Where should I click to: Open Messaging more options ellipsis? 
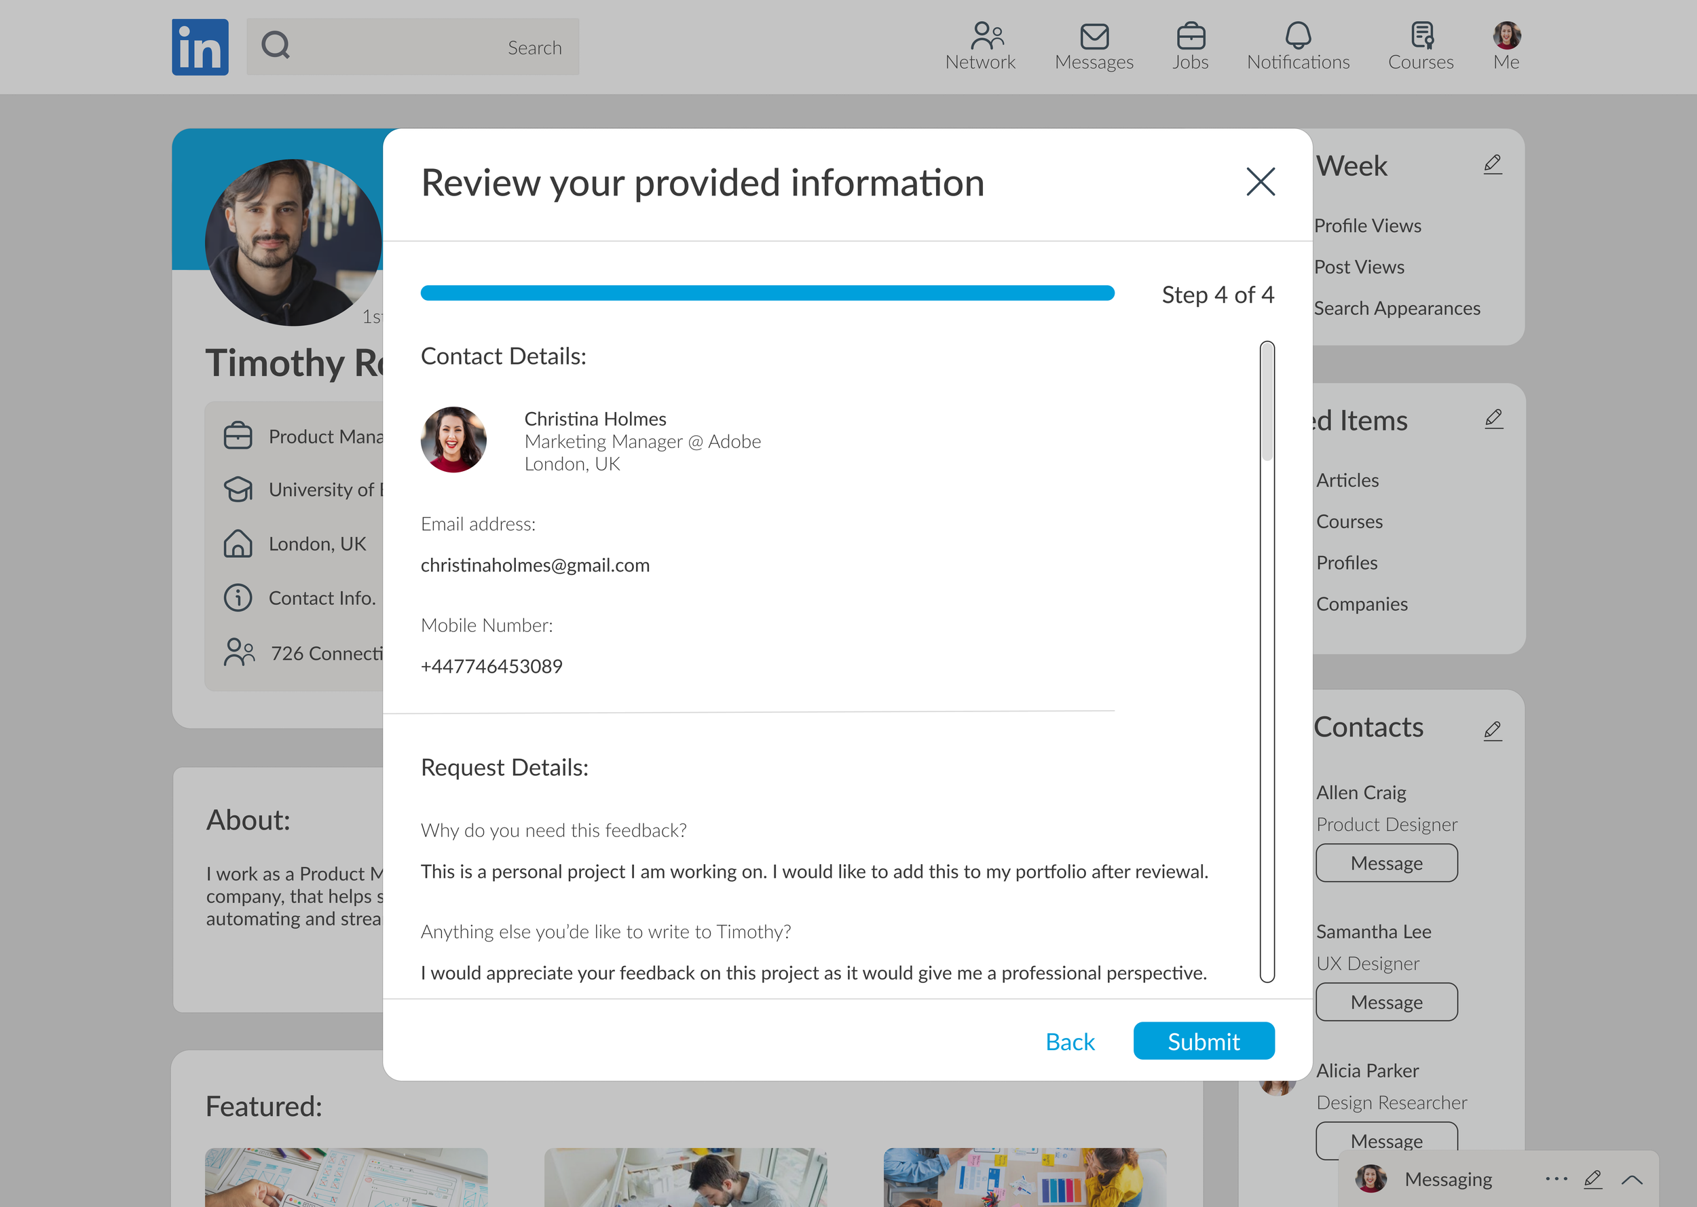pos(1555,1178)
